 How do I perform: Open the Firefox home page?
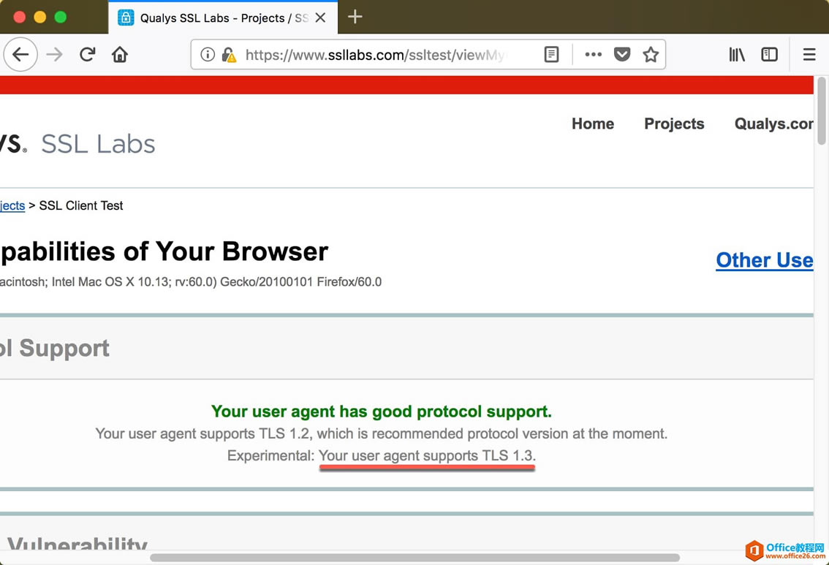(120, 54)
